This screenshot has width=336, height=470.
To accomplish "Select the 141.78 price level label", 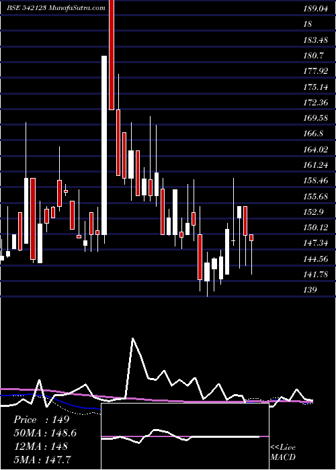I will pyautogui.click(x=316, y=274).
